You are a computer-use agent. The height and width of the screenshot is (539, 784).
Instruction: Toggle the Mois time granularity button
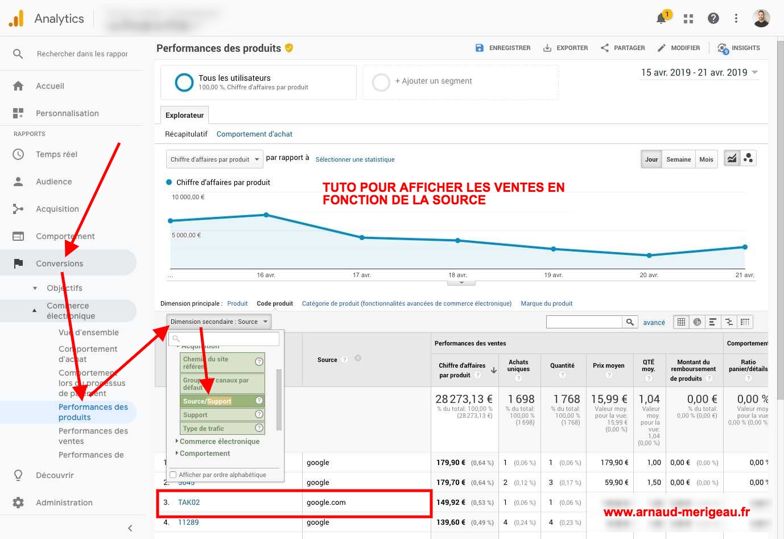706,159
